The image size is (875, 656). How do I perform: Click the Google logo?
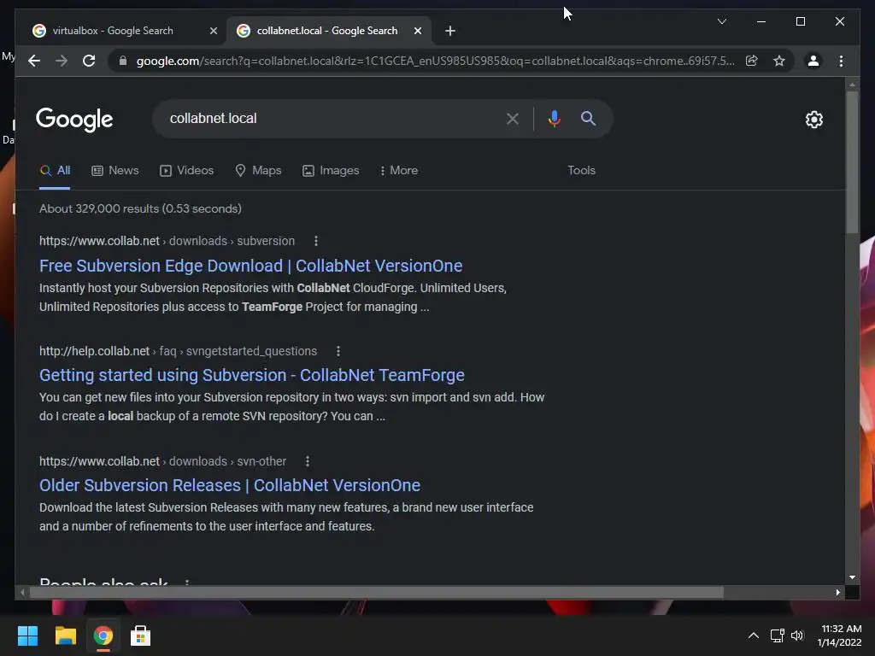[x=74, y=120]
